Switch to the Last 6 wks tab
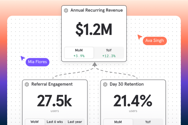 point(55,122)
